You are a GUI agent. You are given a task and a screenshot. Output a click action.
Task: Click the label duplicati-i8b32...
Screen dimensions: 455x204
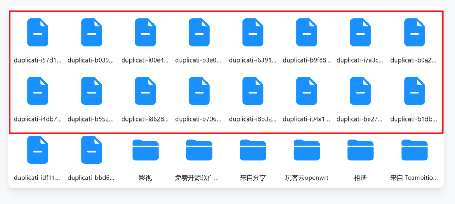(x=253, y=119)
